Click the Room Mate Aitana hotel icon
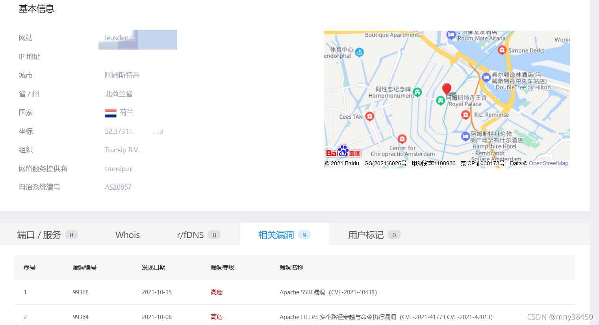The height and width of the screenshot is (325, 599). pos(451,35)
